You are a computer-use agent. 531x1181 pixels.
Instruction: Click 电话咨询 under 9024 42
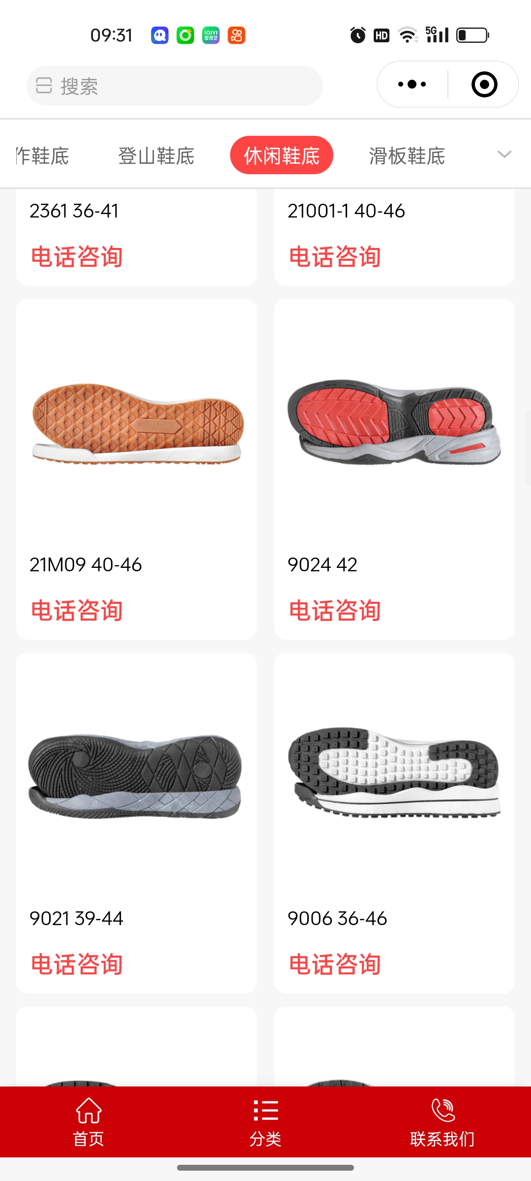click(335, 611)
